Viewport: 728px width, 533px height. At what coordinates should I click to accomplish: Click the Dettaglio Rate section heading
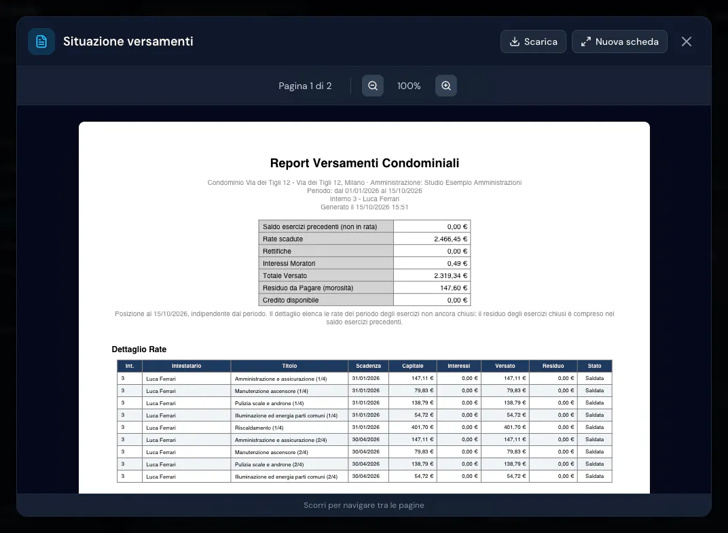tap(139, 349)
